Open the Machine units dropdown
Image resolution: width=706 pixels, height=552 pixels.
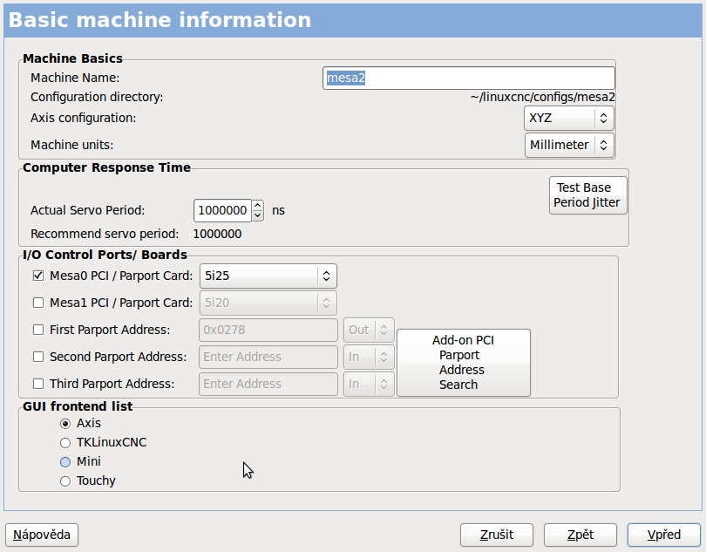pyautogui.click(x=569, y=145)
